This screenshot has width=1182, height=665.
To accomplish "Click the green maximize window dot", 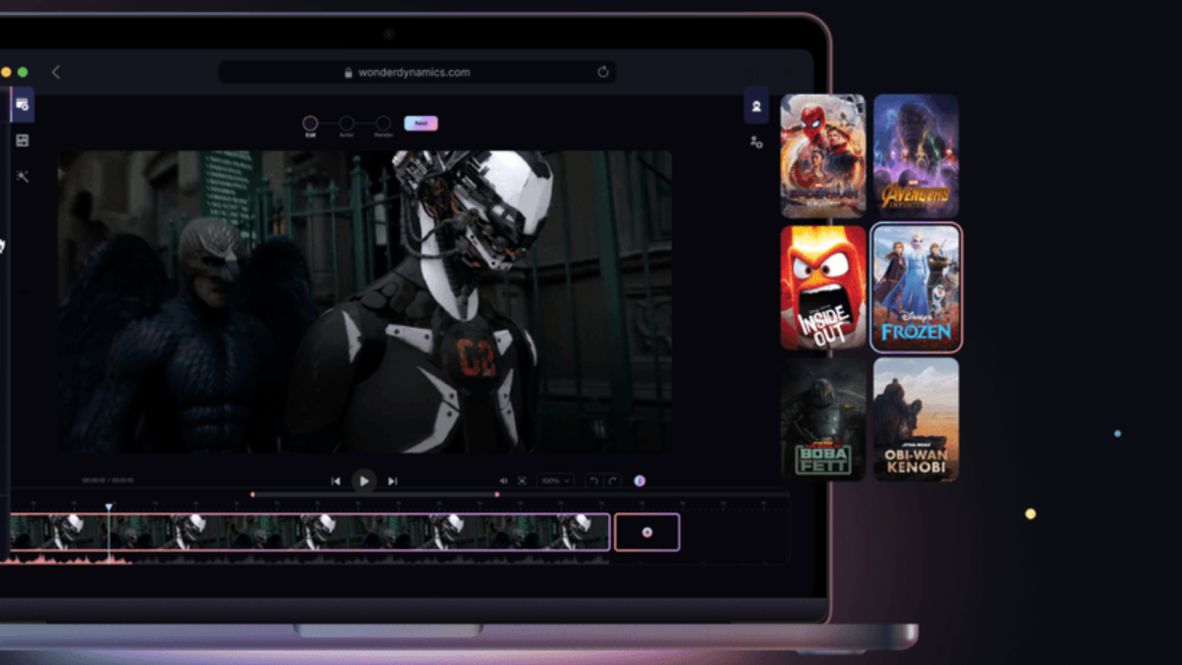I will [x=23, y=72].
